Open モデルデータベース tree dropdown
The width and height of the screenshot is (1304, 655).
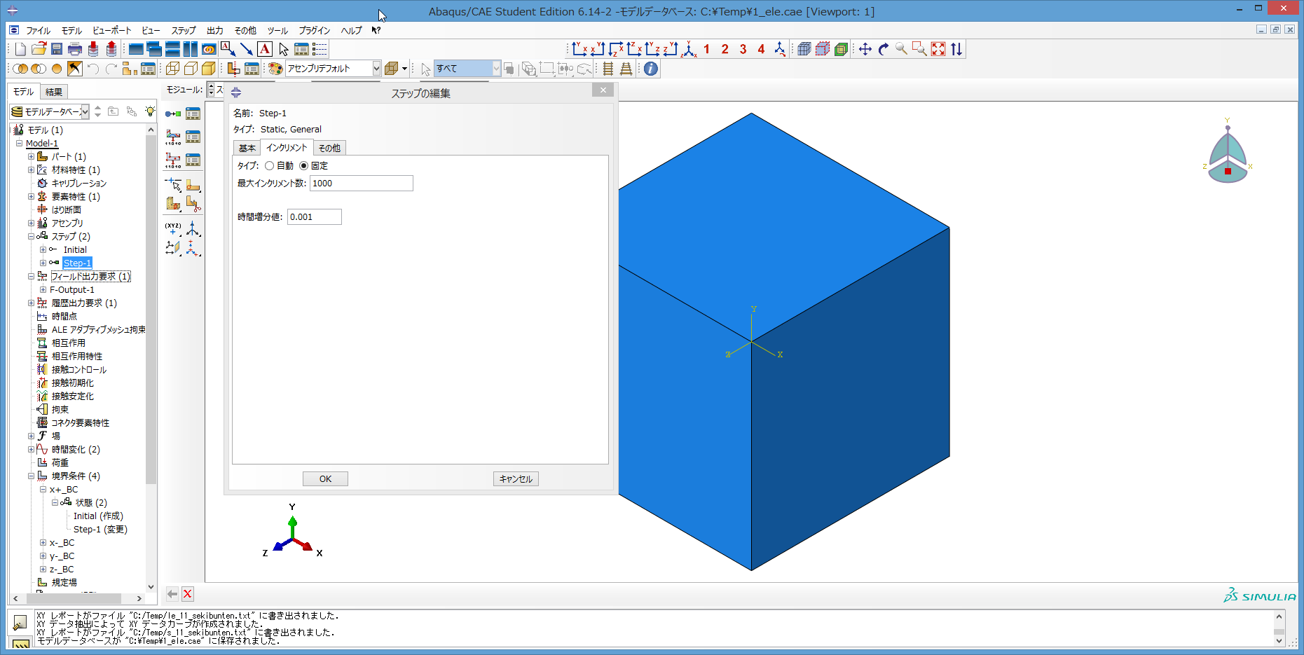[x=85, y=112]
